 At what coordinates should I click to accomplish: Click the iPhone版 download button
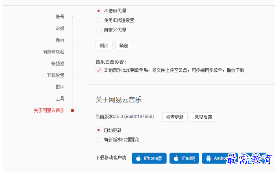pos(149,158)
